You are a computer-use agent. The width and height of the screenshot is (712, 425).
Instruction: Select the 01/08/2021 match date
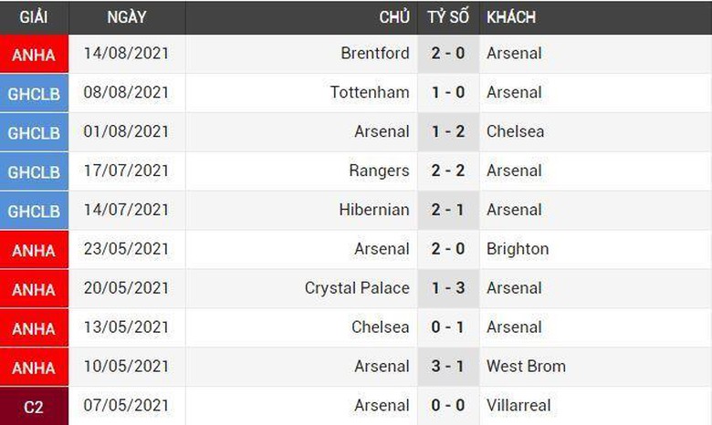126,131
